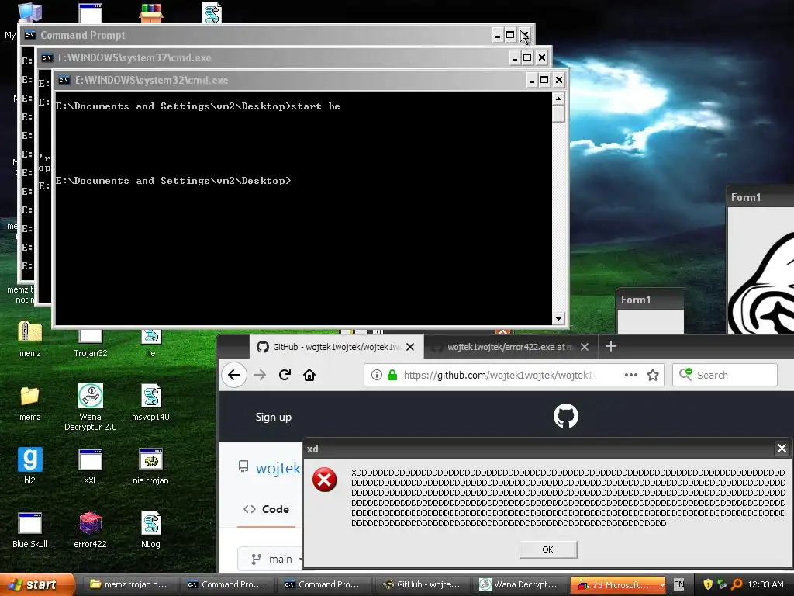
Task: Switch to GitHub taskbar item
Action: pos(421,584)
